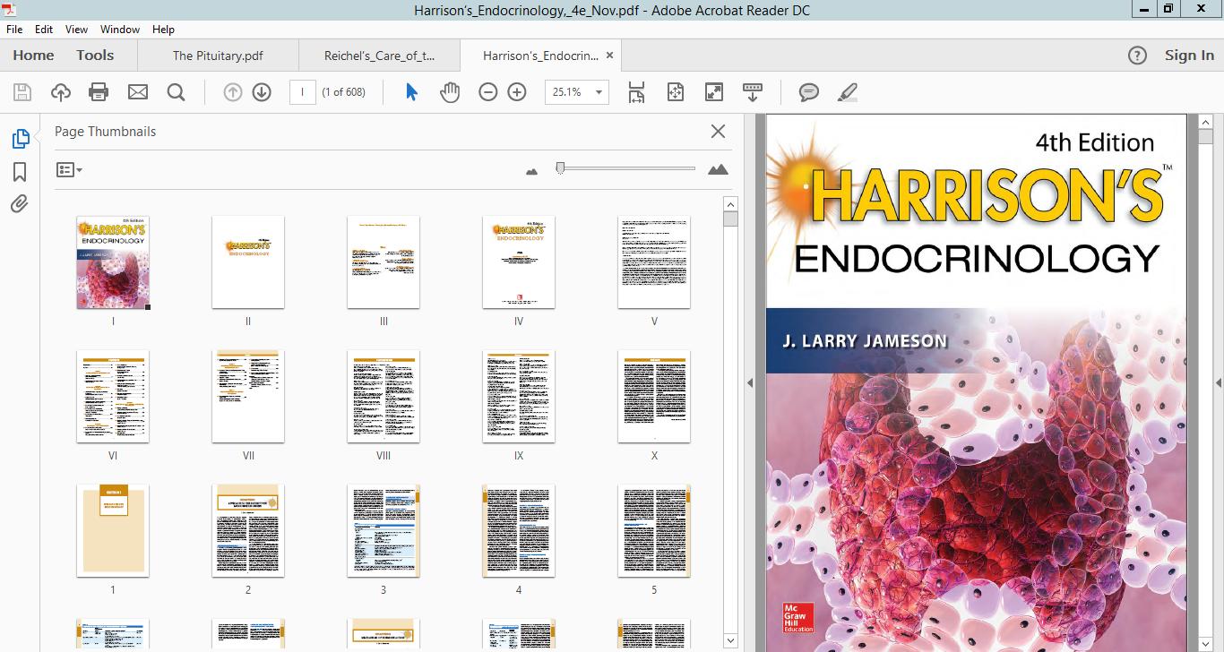Open the Page Thumbnails sidebar icon

pyautogui.click(x=20, y=139)
